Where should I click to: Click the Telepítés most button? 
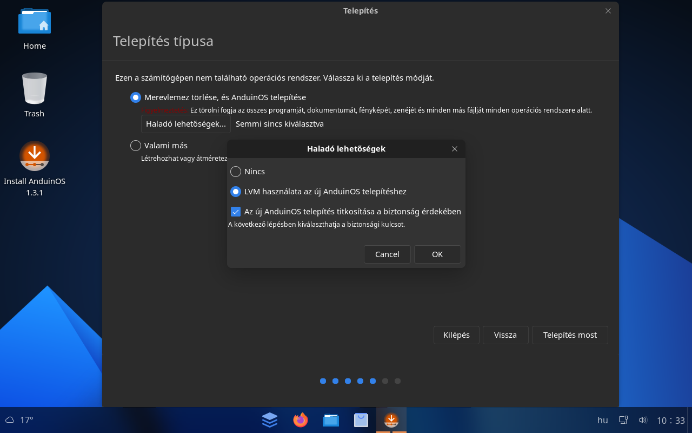(570, 335)
